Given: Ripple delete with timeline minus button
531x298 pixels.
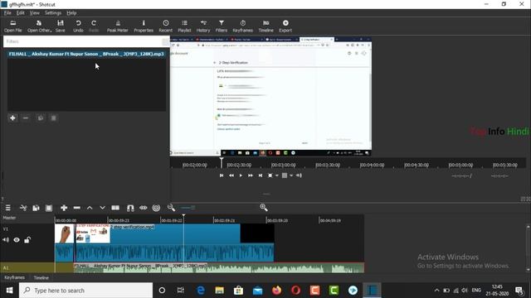Looking at the screenshot, I should click(x=77, y=208).
